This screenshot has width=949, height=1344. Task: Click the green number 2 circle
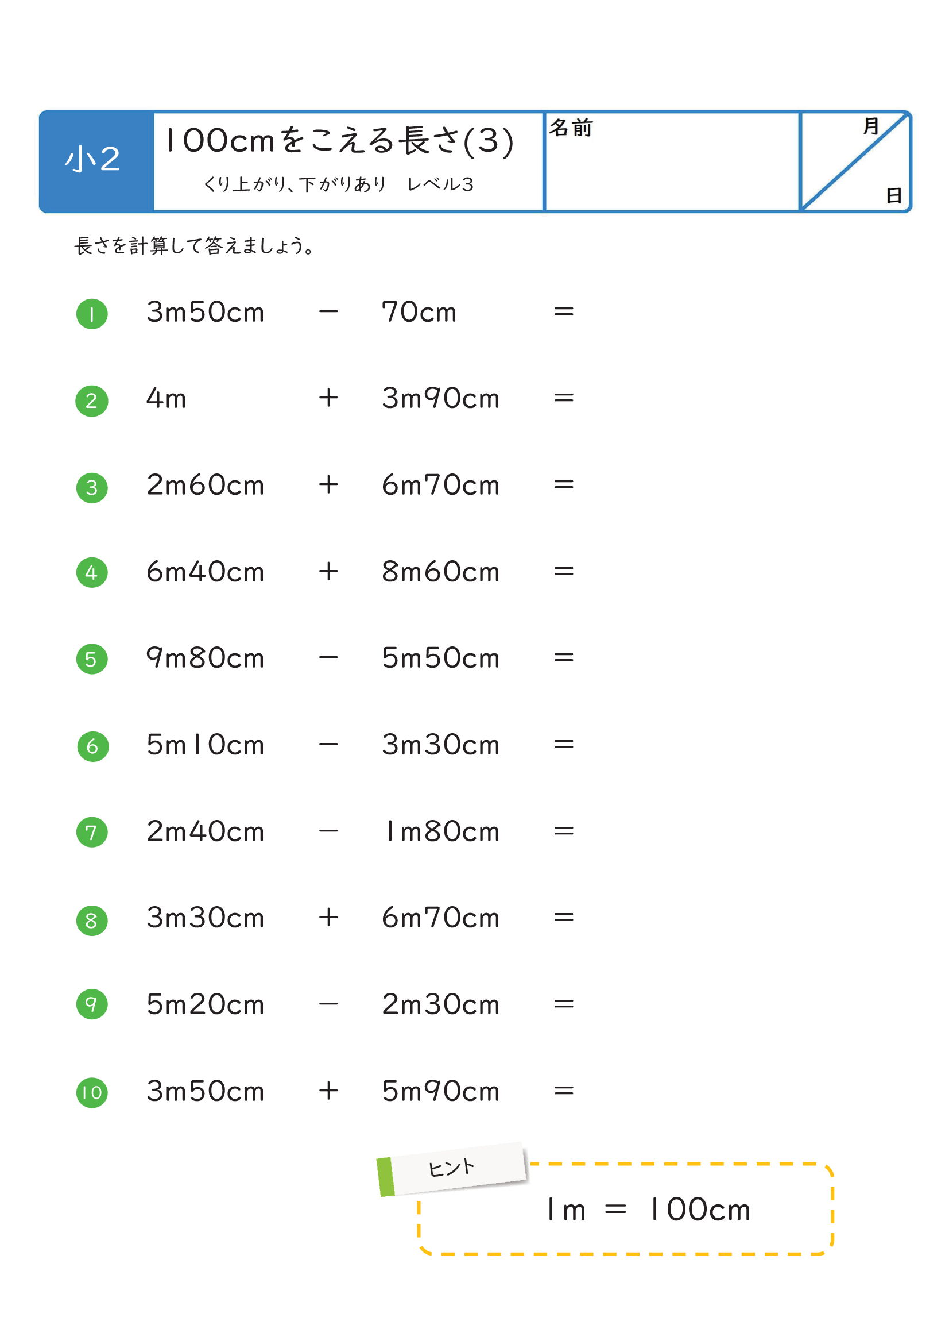point(92,401)
